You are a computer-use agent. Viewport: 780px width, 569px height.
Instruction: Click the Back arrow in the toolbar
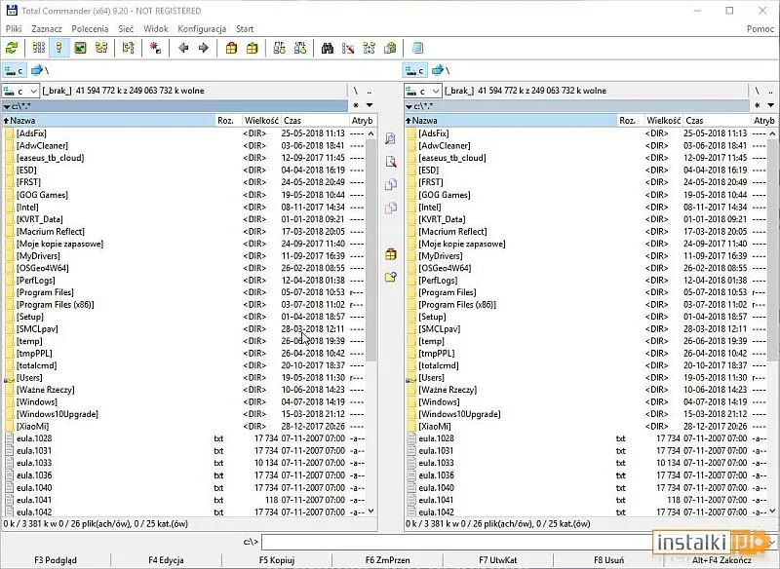click(183, 47)
